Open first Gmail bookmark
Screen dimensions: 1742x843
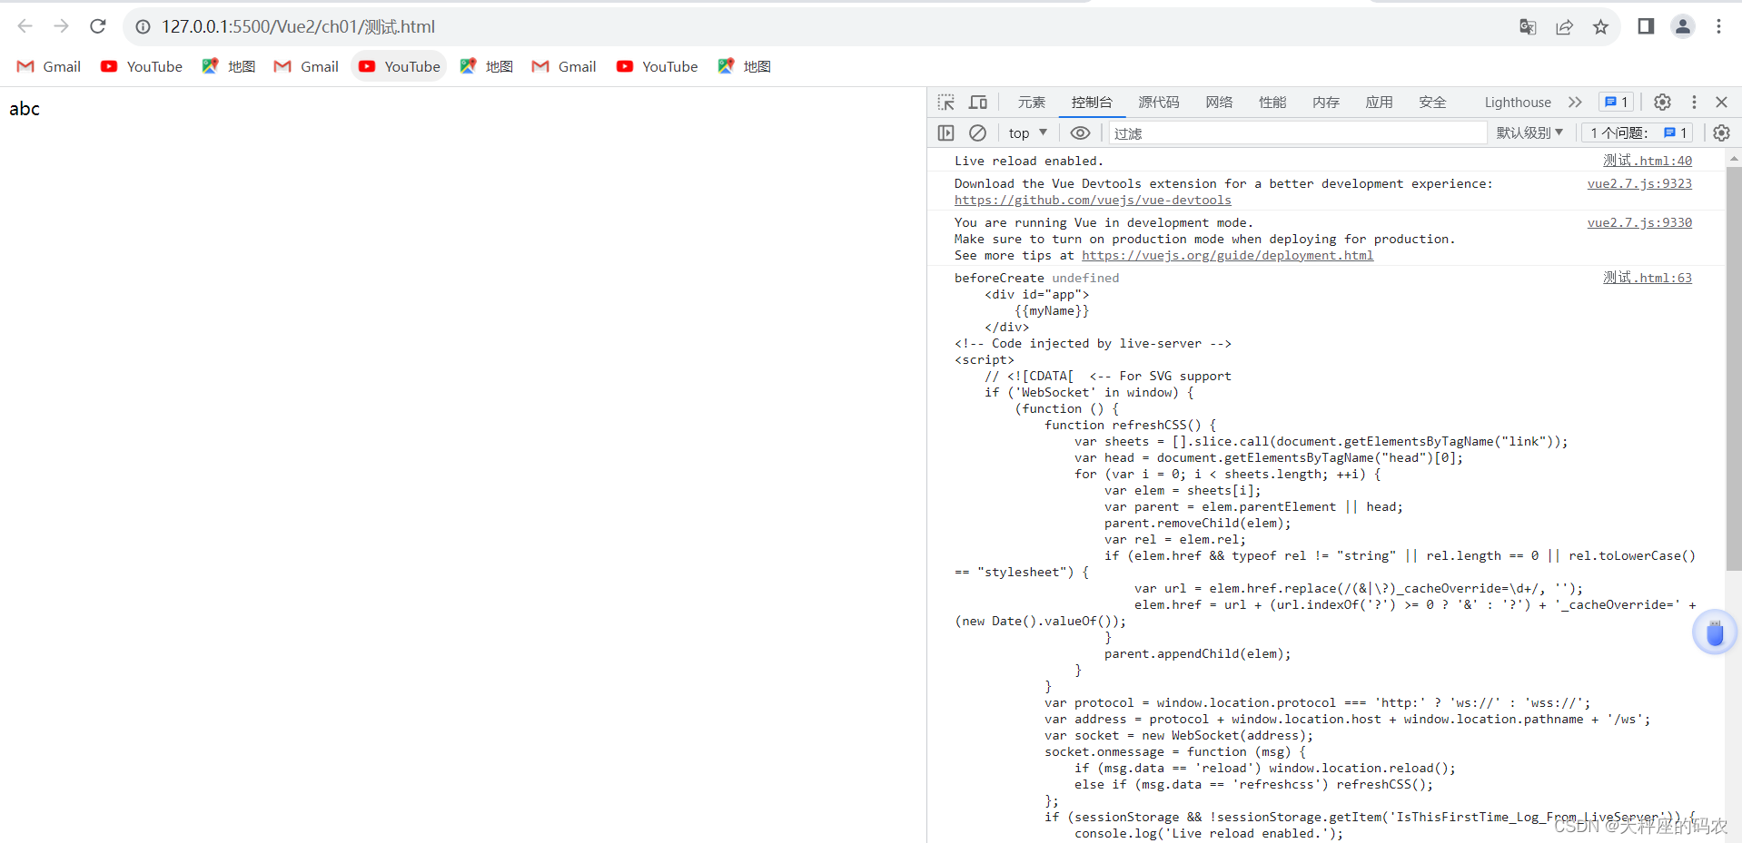[x=49, y=66]
